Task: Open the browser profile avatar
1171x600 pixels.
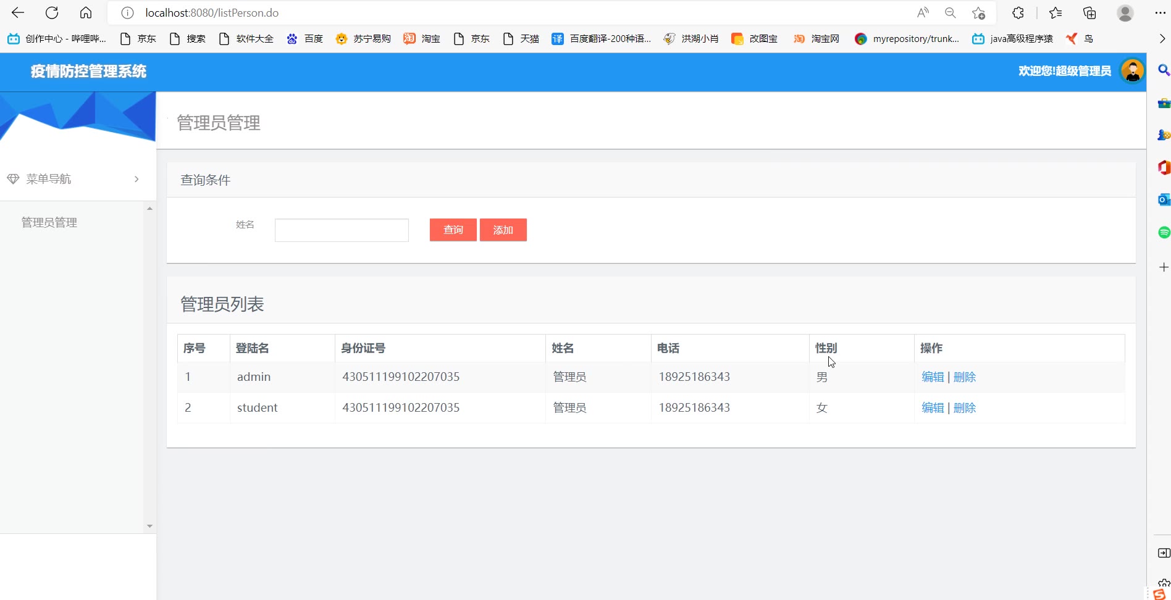Action: point(1125,13)
